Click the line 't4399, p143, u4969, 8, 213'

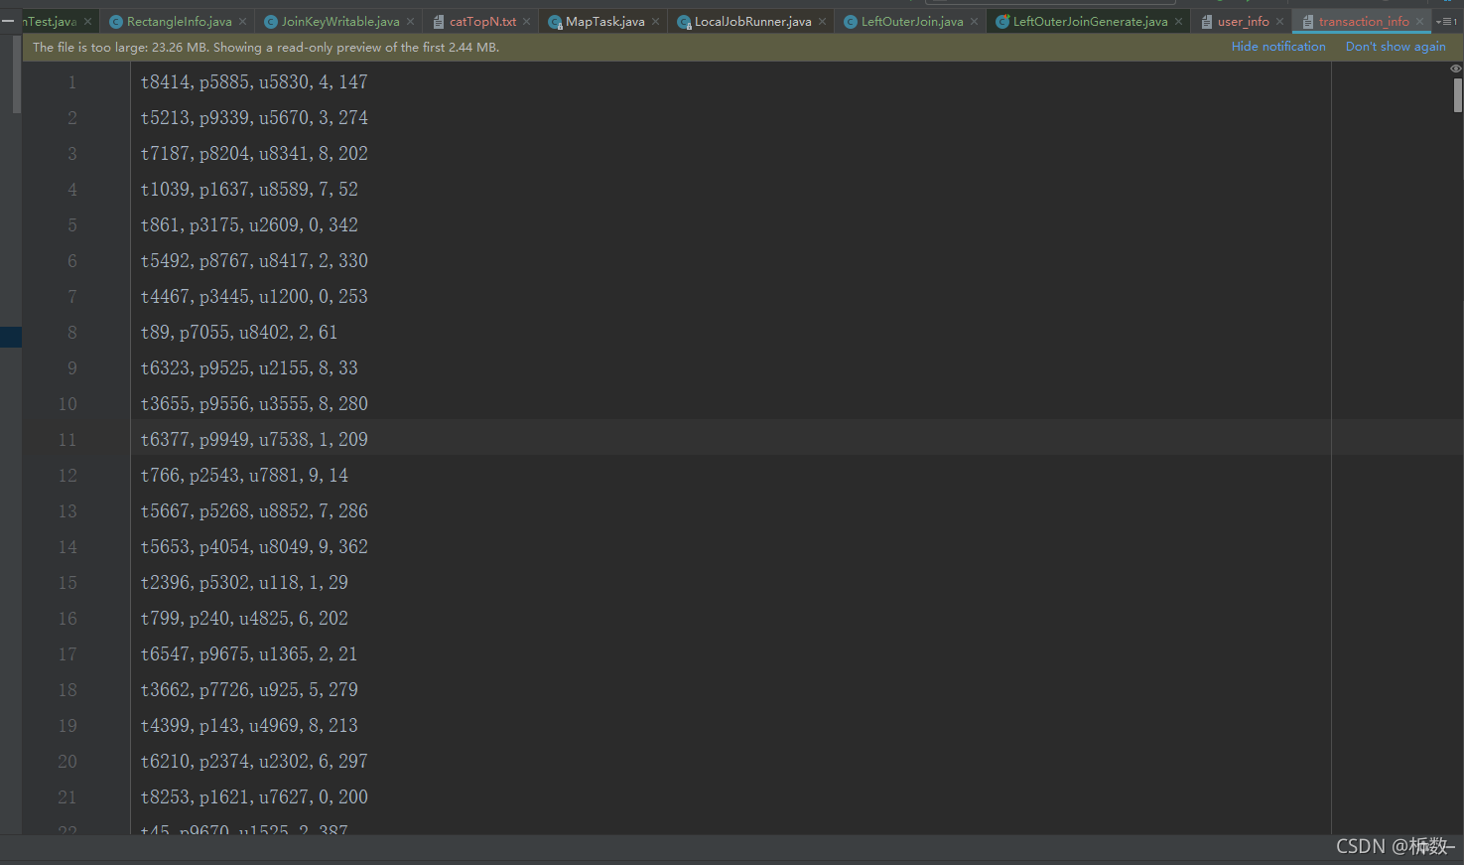[249, 726]
